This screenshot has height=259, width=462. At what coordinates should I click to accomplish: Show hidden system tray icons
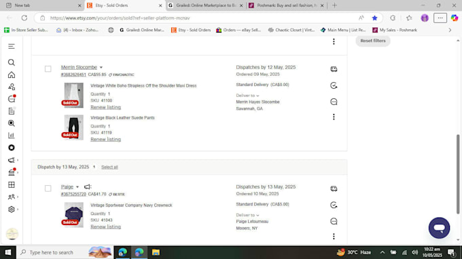pyautogui.click(x=382, y=252)
